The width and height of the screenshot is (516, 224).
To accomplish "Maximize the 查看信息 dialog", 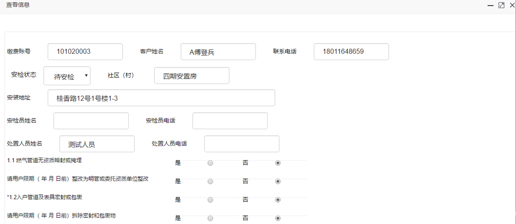I will [x=501, y=5].
